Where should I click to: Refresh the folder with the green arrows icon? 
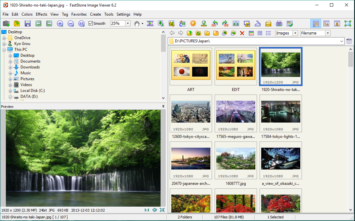[x=198, y=33]
